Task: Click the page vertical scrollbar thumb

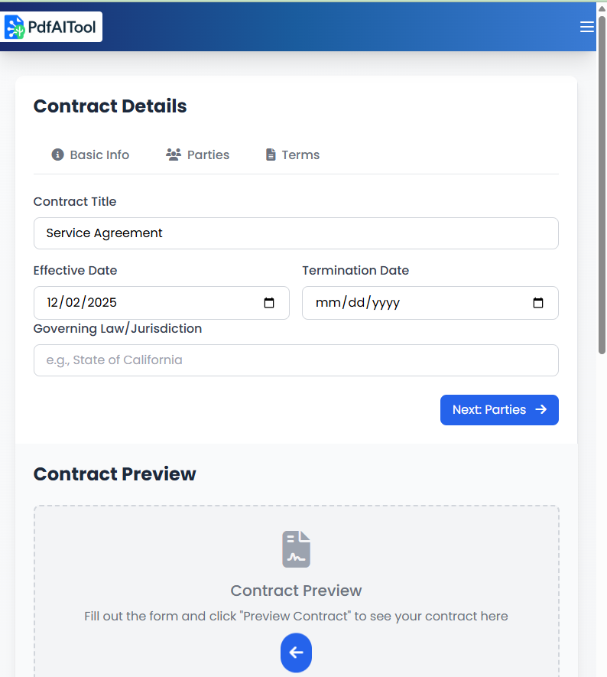Action: point(602,184)
